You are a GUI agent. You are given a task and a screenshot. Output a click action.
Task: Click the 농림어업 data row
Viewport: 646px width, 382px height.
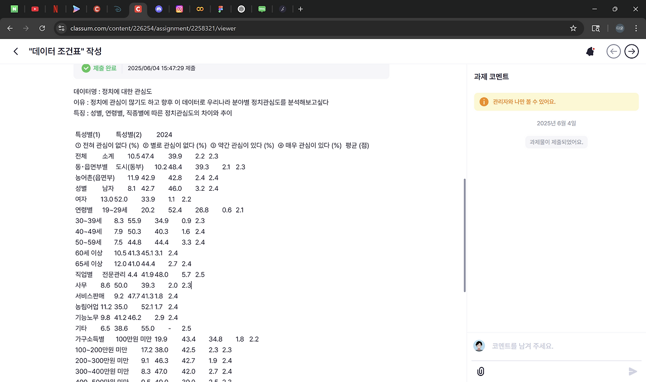127,307
